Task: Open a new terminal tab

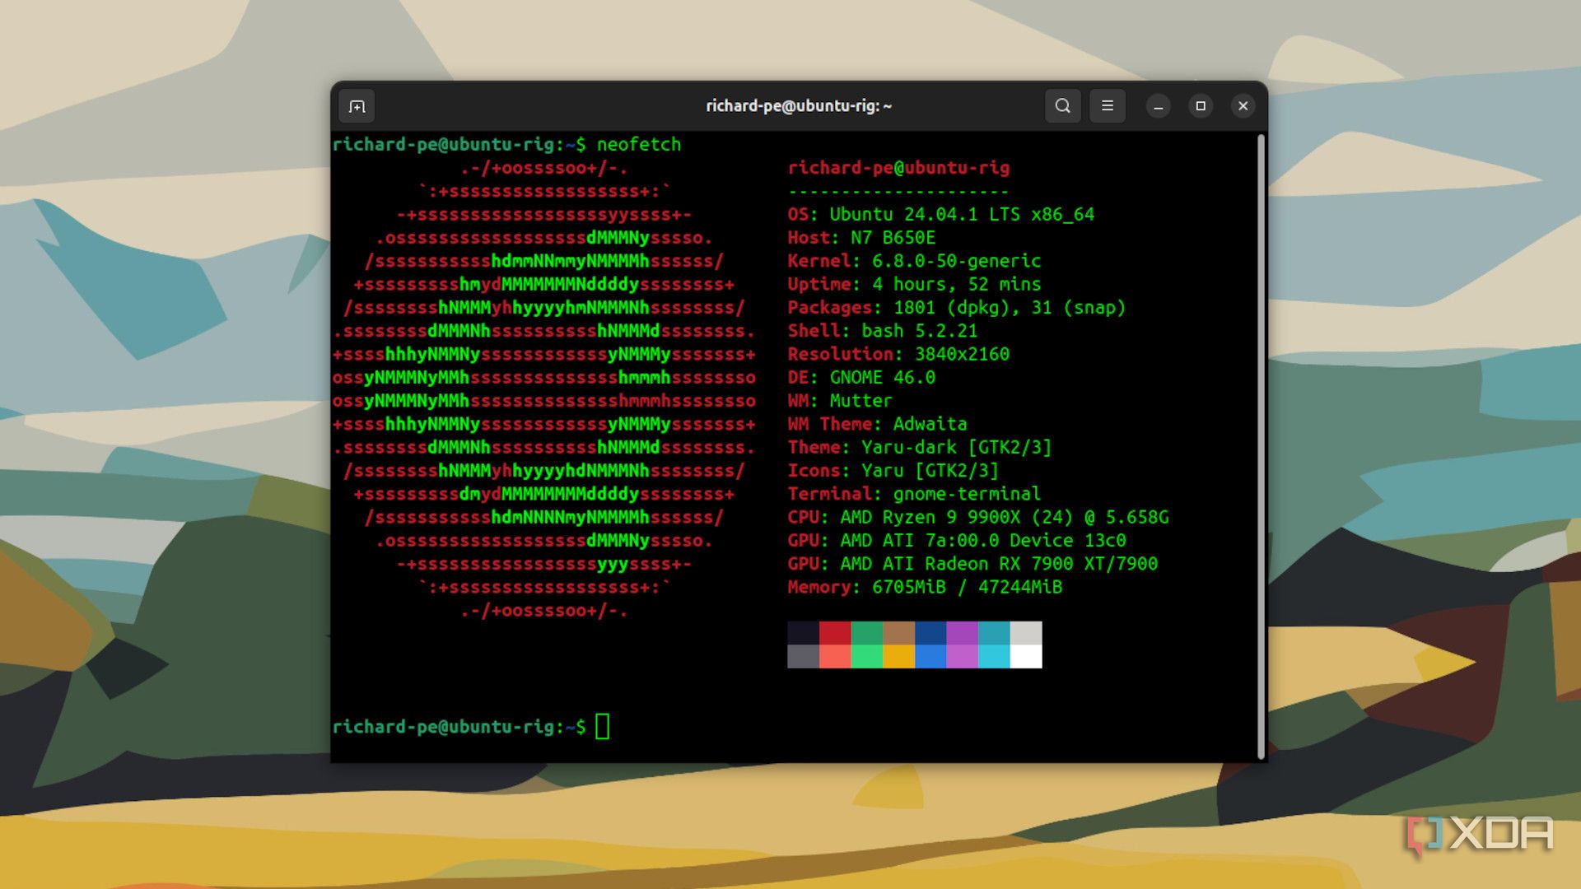Action: pyautogui.click(x=357, y=106)
